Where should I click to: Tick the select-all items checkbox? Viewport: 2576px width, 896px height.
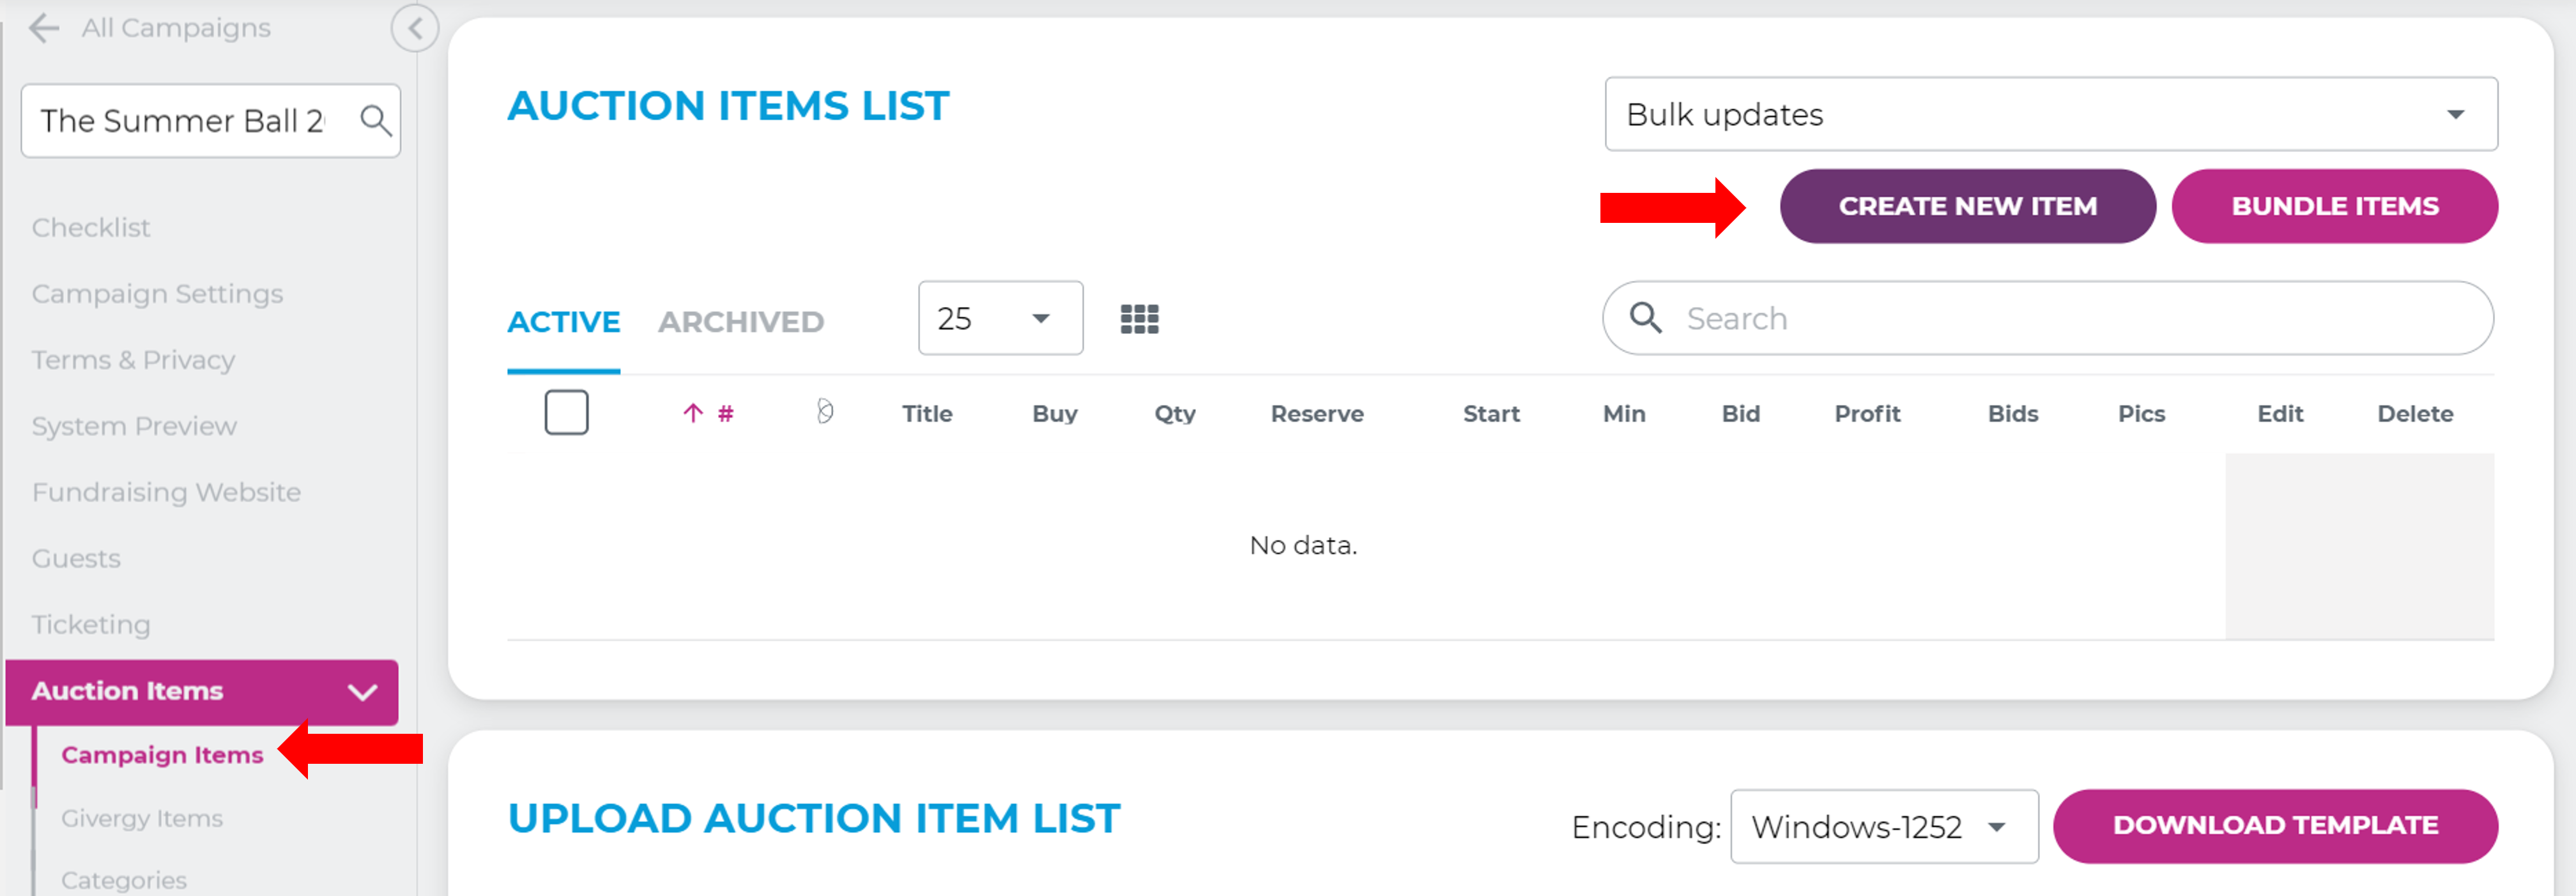click(x=566, y=412)
